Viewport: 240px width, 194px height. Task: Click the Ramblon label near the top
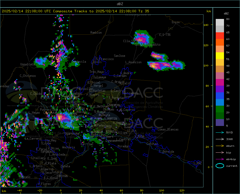(96, 33)
